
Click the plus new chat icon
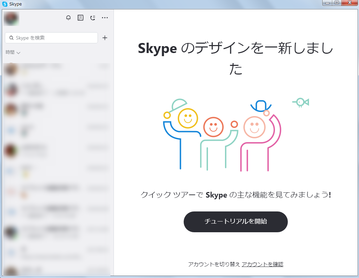click(x=105, y=38)
